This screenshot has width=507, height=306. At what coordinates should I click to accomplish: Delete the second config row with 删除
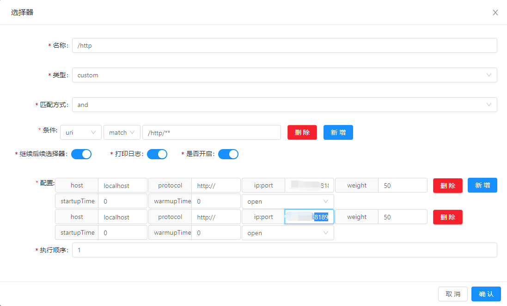pos(447,217)
